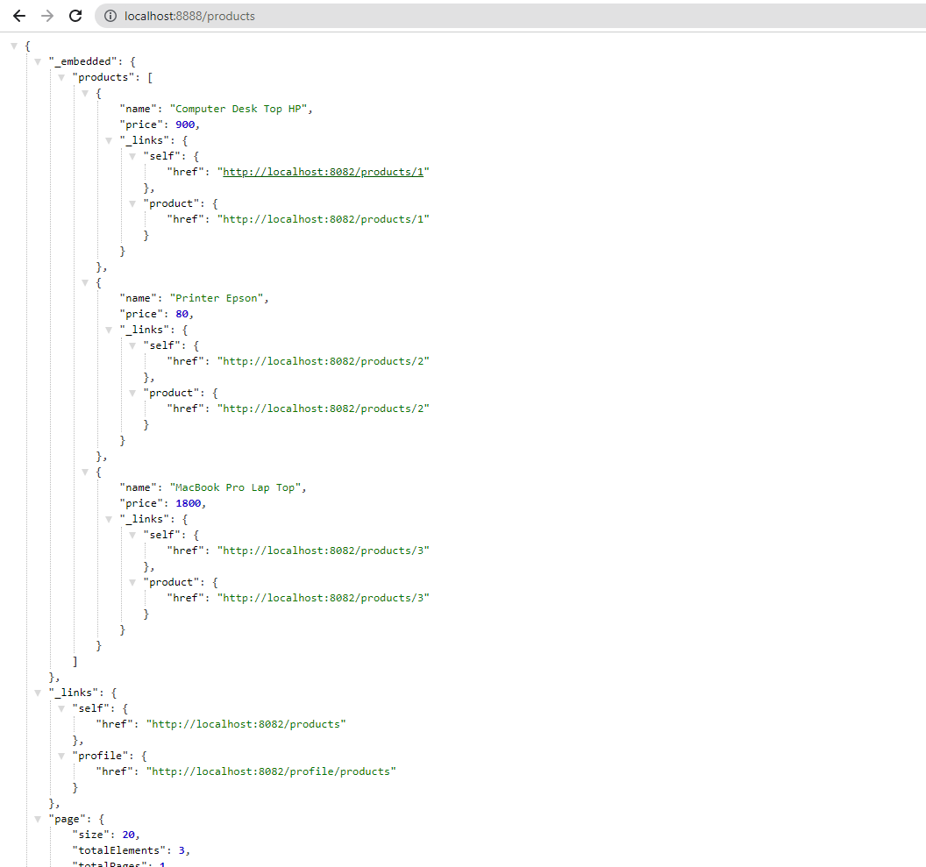
Task: Click the totalElements value 3
Action: click(x=181, y=849)
